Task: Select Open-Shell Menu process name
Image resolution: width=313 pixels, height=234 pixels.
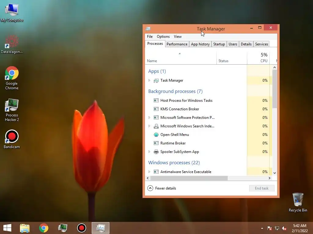Action: [175, 134]
